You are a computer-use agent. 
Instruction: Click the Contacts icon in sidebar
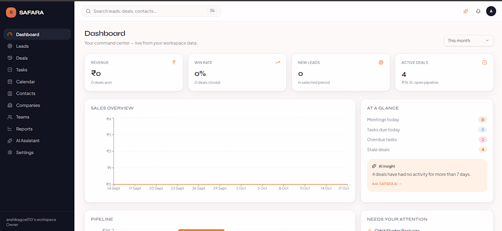click(10, 93)
